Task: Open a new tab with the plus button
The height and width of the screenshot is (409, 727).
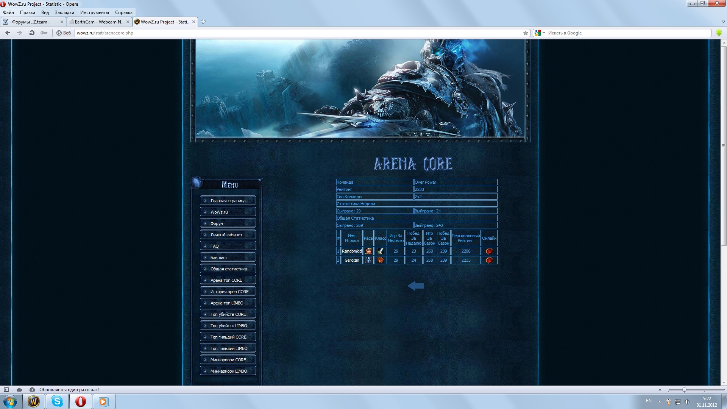Action: [x=203, y=22]
